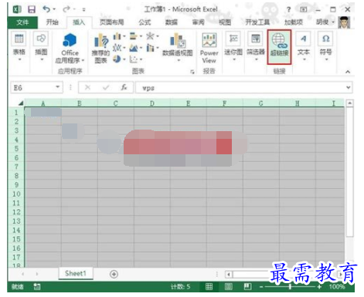Open the 文本 text group
Viewport: 364px width, 297px height.
(303, 46)
